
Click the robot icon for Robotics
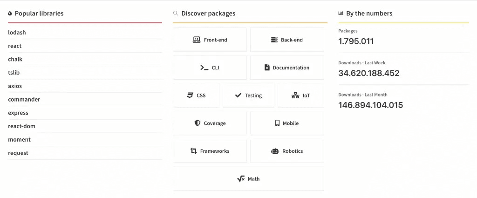pos(275,151)
